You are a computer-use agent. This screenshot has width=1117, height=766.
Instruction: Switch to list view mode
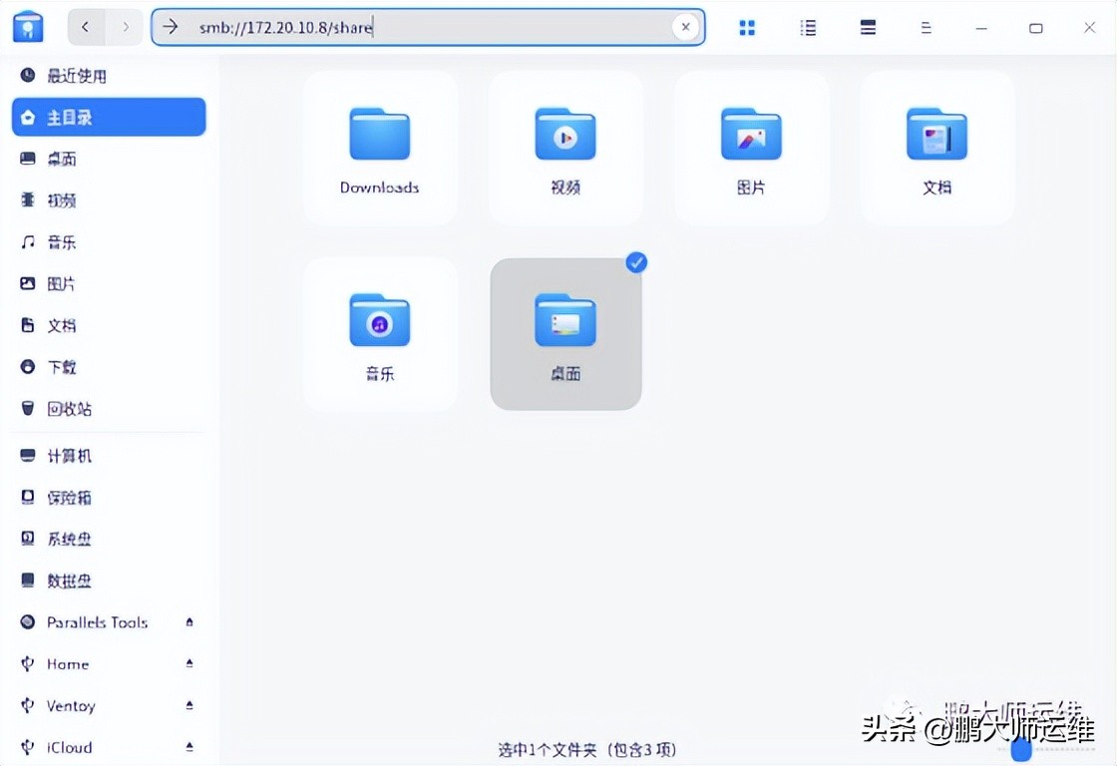pyautogui.click(x=808, y=27)
